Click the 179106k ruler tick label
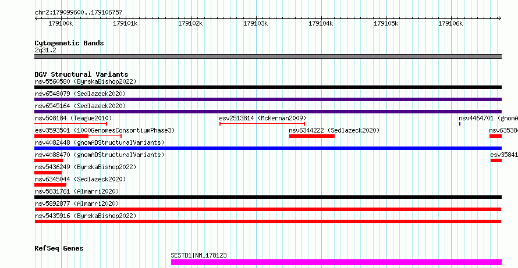The width and height of the screenshot is (518, 268). click(x=450, y=23)
